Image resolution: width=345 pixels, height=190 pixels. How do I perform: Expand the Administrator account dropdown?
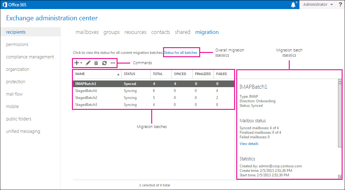click(x=318, y=5)
